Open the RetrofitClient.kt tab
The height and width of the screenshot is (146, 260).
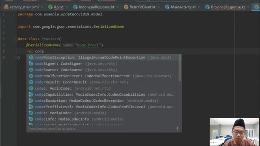click(143, 7)
